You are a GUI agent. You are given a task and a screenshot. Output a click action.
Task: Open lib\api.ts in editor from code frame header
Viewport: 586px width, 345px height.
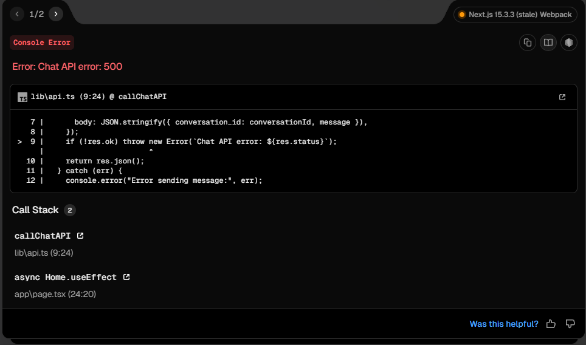pos(562,97)
